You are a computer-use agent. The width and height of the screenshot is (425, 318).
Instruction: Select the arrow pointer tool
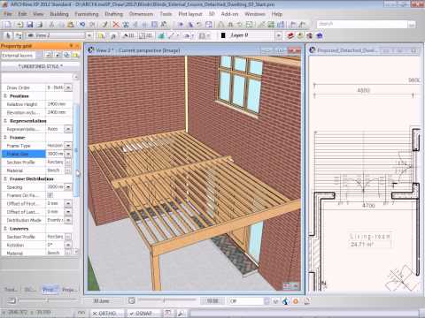(x=8, y=35)
